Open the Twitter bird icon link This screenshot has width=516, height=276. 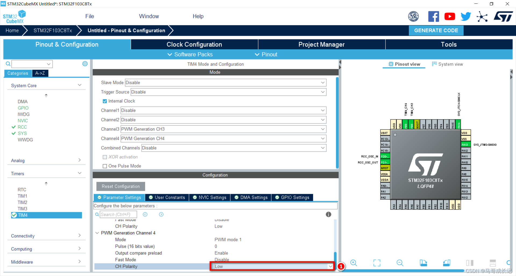466,16
